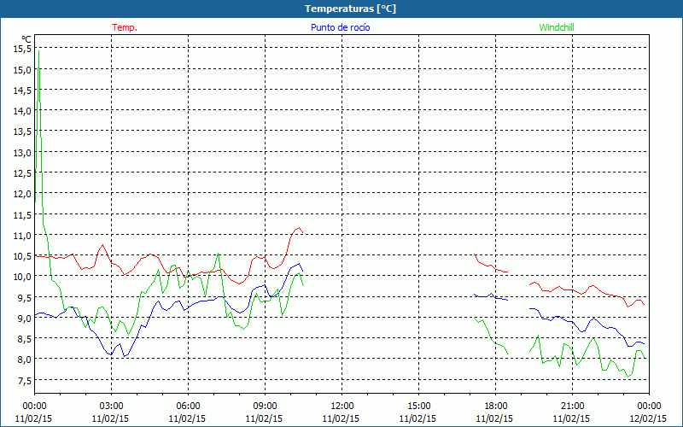The width and height of the screenshot is (683, 427).
Task: Click the green 'Windchill' legend label
Action: click(557, 27)
